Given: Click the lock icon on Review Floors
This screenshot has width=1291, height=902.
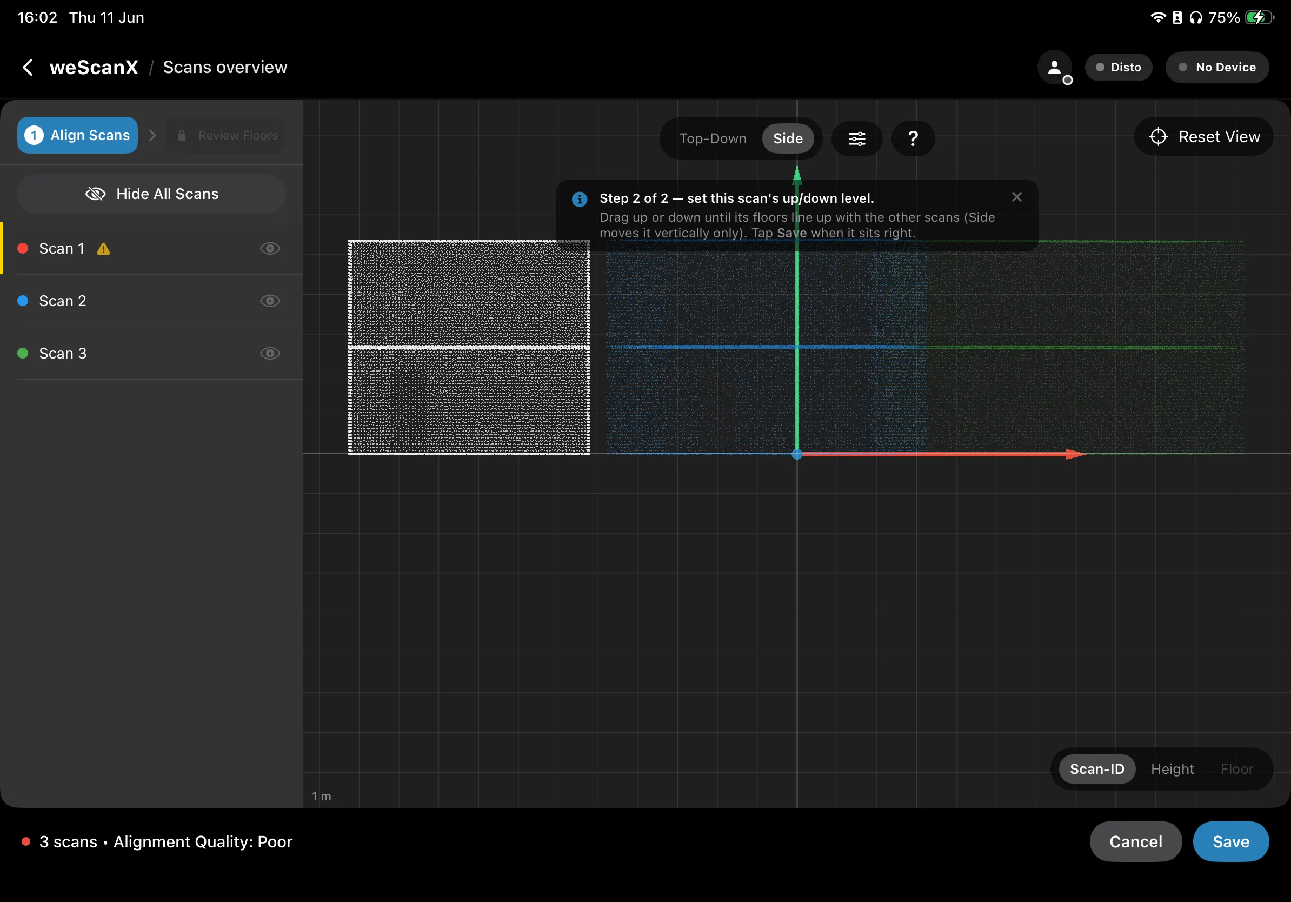Looking at the screenshot, I should 182,136.
